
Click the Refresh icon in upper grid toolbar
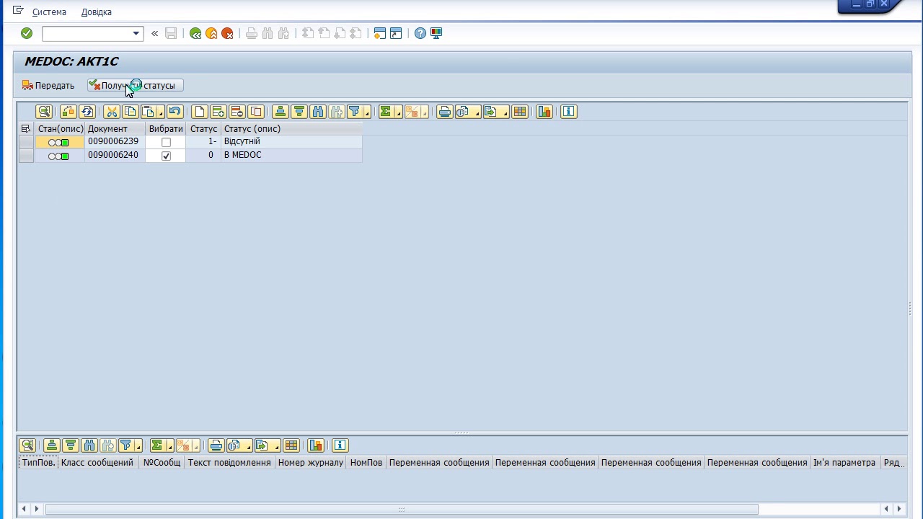point(87,112)
